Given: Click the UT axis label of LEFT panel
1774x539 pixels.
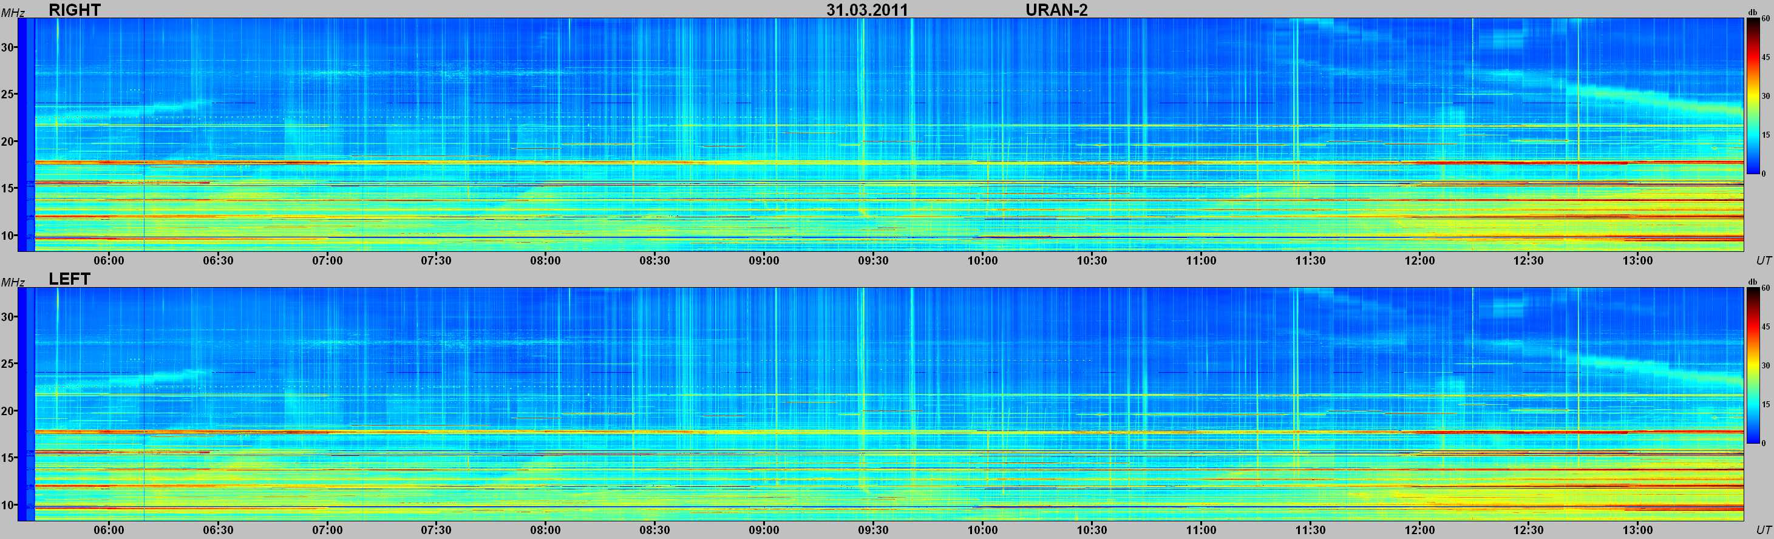Looking at the screenshot, I should (1763, 529).
